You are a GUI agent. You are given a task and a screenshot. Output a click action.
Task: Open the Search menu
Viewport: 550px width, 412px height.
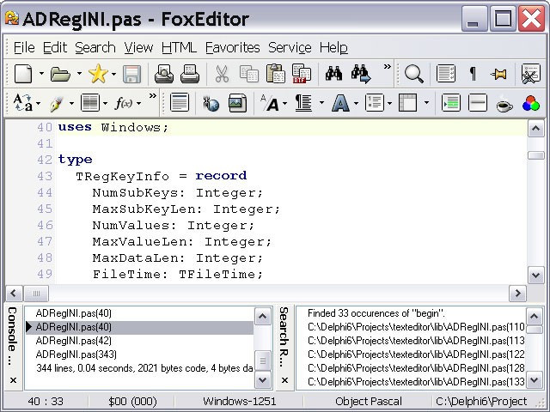pos(95,47)
